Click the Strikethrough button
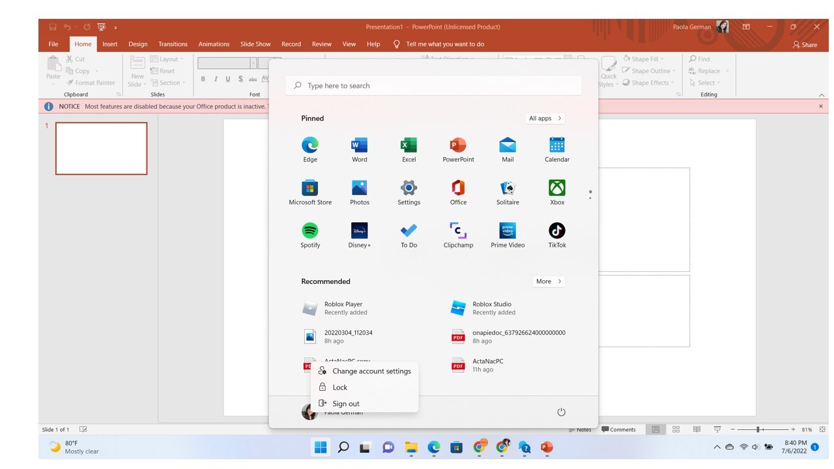The height and width of the screenshot is (469, 834). tap(253, 79)
